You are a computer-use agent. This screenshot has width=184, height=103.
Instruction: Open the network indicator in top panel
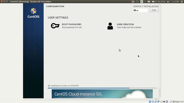137,2
